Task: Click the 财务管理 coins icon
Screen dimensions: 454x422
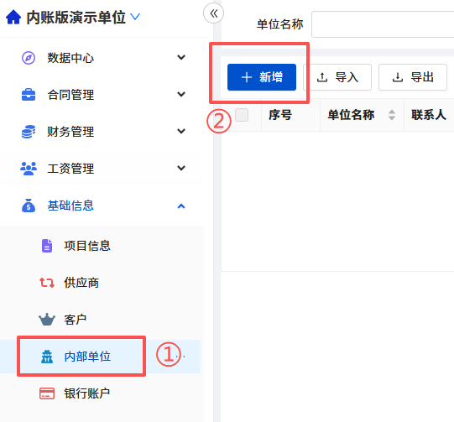Action: [29, 132]
